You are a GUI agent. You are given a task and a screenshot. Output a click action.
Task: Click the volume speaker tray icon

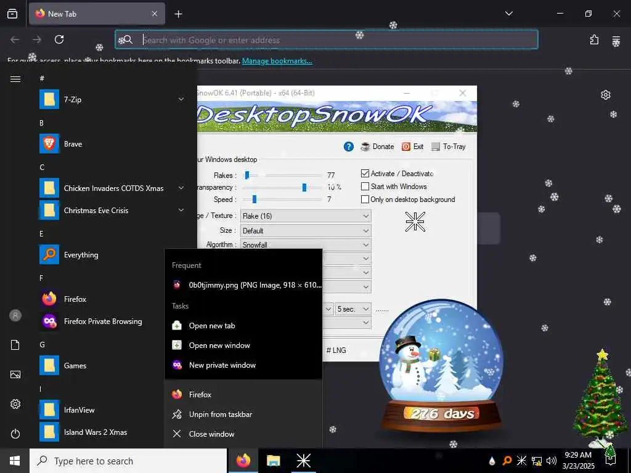point(552,461)
